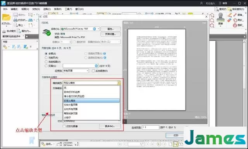Click the Print icon in the toolbar
248x149 pixels.
pyautogui.click(x=15, y=20)
